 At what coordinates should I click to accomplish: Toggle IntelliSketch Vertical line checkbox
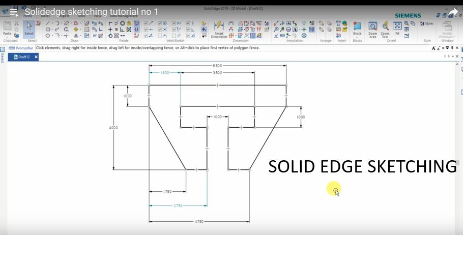pos(188,23)
